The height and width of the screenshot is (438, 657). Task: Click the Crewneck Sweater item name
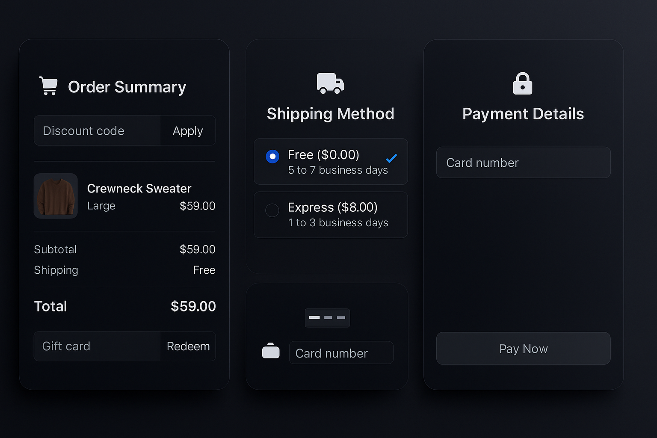[x=139, y=189]
